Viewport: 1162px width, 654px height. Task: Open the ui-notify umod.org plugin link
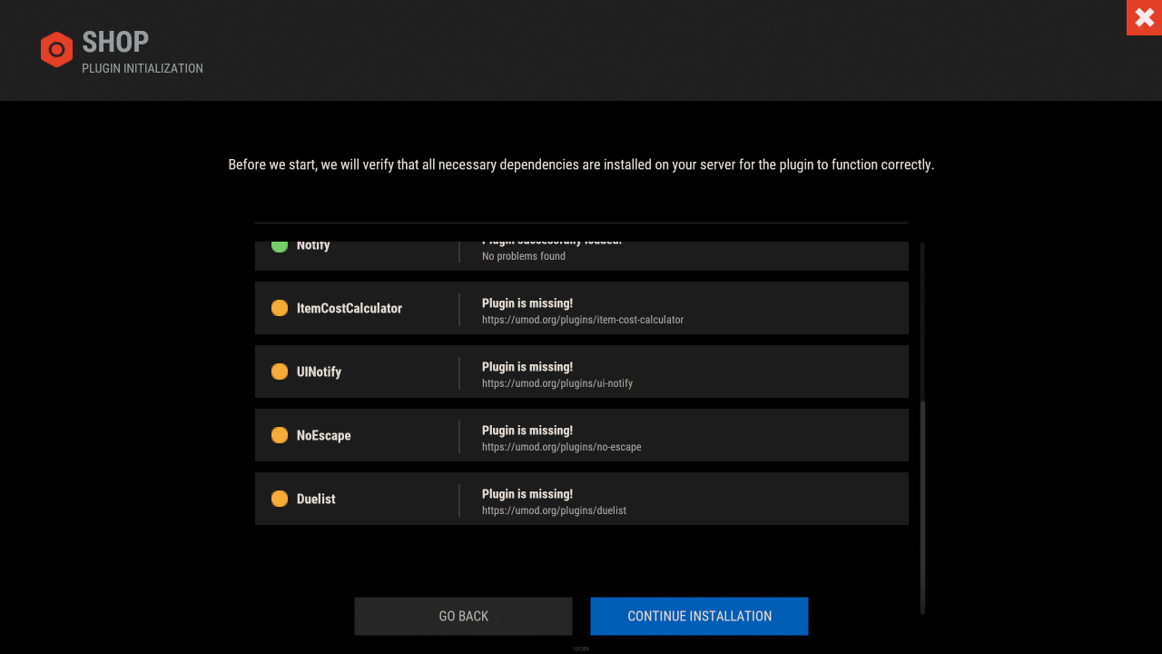(x=556, y=383)
